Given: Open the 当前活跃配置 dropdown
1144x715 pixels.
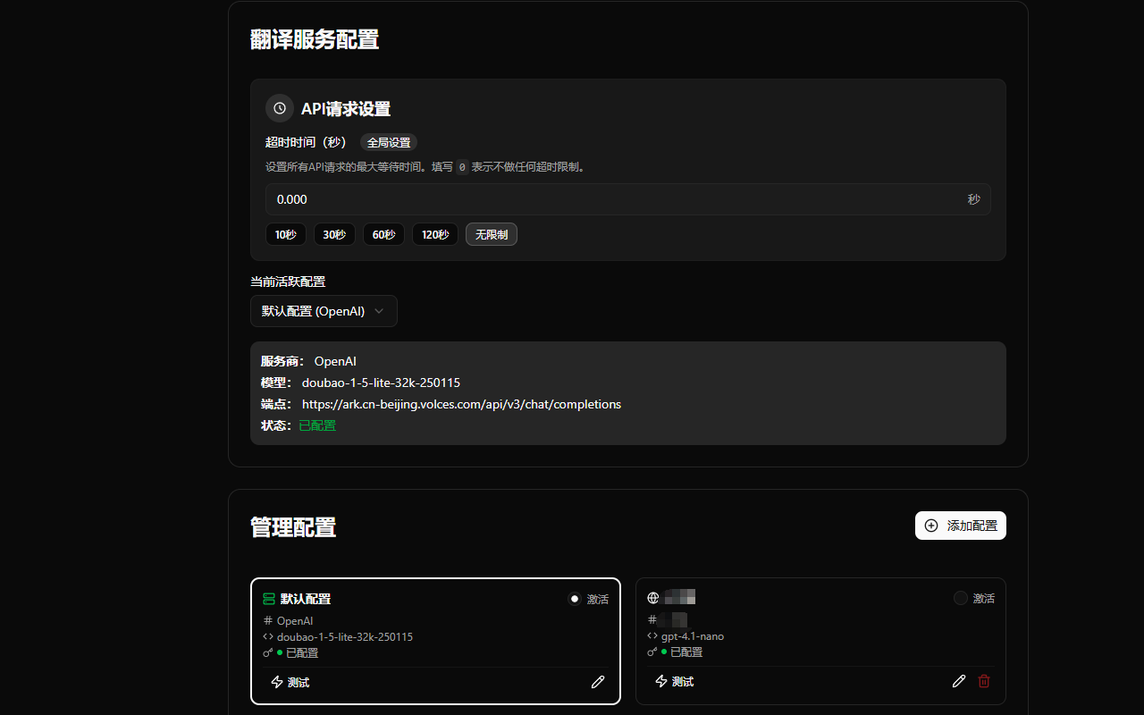Looking at the screenshot, I should click(324, 311).
